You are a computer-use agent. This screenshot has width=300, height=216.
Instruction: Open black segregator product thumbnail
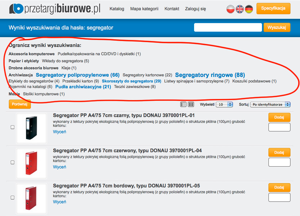pos(32,128)
